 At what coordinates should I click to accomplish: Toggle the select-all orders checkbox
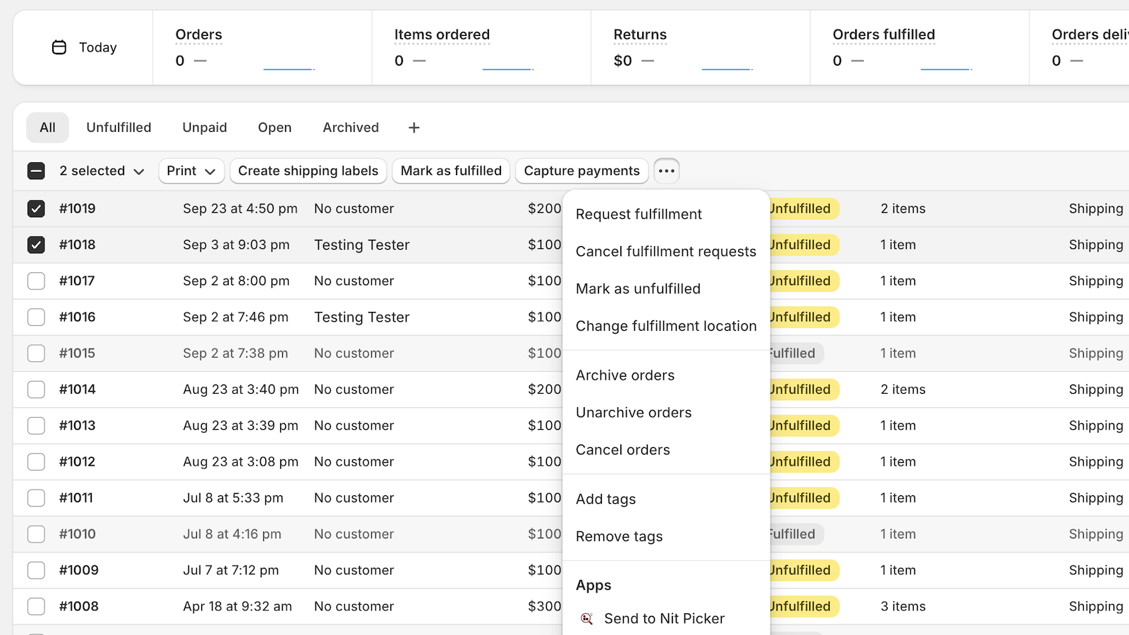(x=36, y=171)
